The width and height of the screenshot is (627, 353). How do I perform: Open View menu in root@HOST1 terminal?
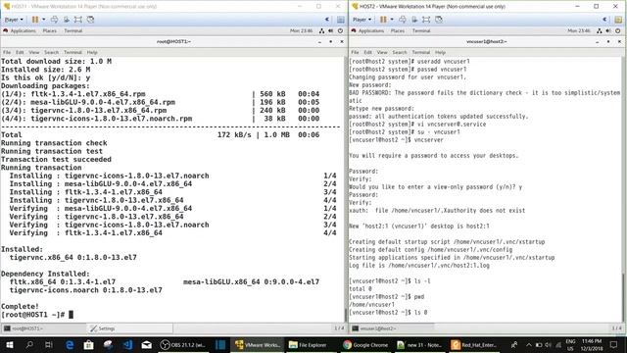click(x=34, y=52)
